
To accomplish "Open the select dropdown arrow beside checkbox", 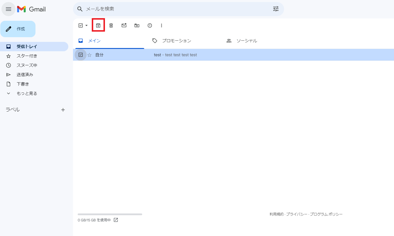I will [86, 25].
